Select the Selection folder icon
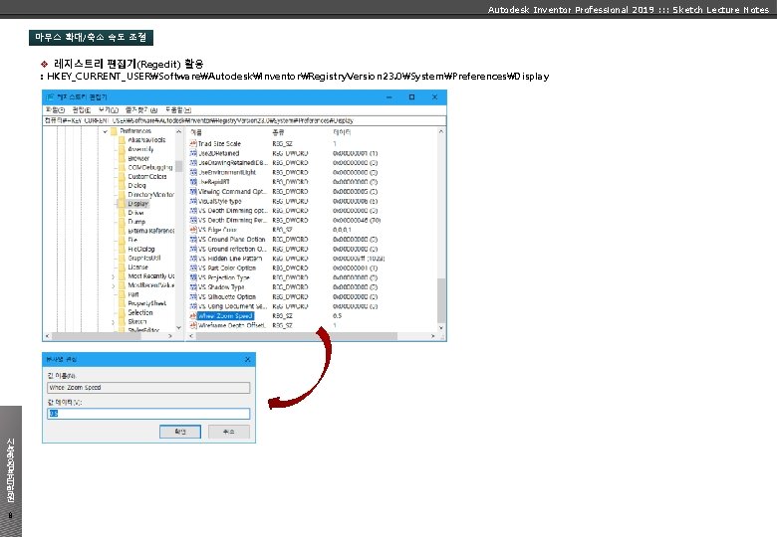Viewport: 777px width, 537px height. pyautogui.click(x=122, y=312)
